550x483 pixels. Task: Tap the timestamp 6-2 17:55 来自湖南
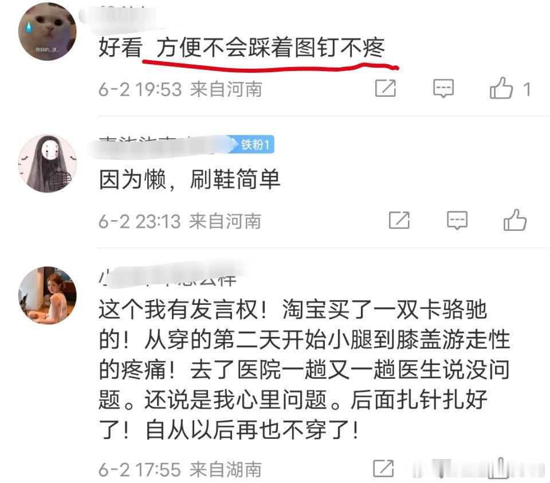tap(180, 469)
